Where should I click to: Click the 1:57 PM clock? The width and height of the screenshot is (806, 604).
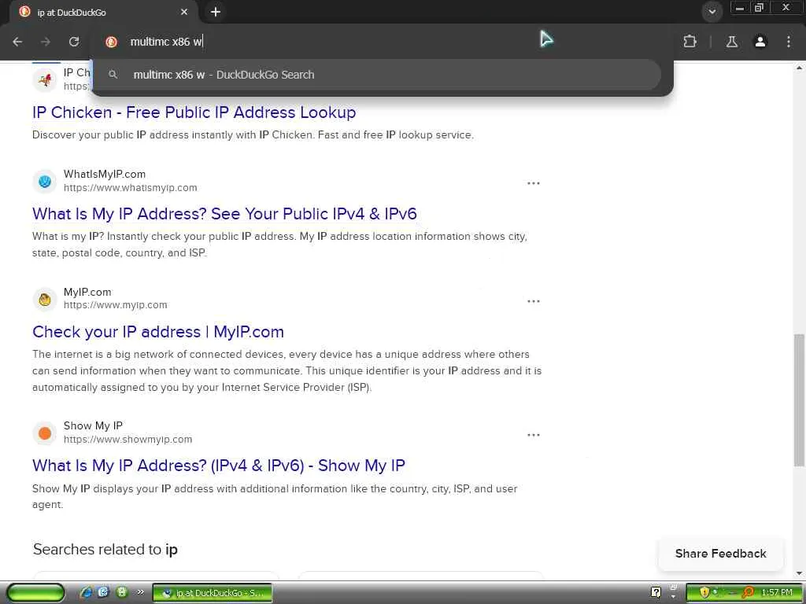[x=777, y=593]
